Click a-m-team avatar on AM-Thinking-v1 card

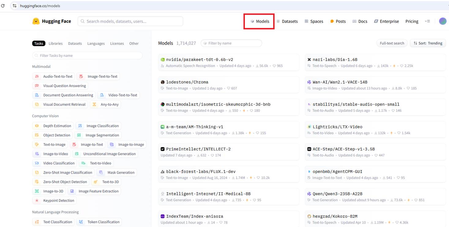[163, 127]
